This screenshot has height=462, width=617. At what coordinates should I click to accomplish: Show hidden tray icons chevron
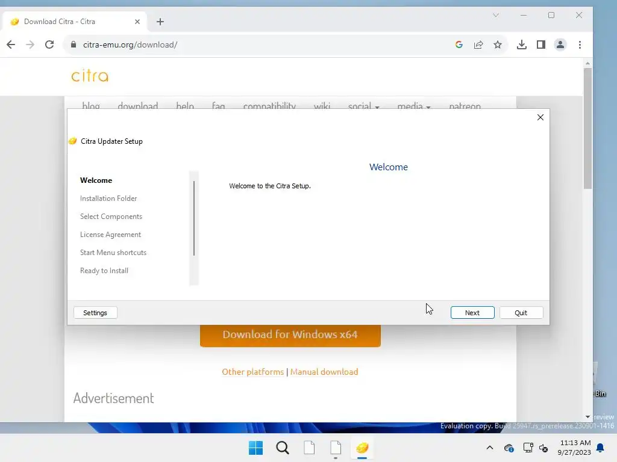490,448
